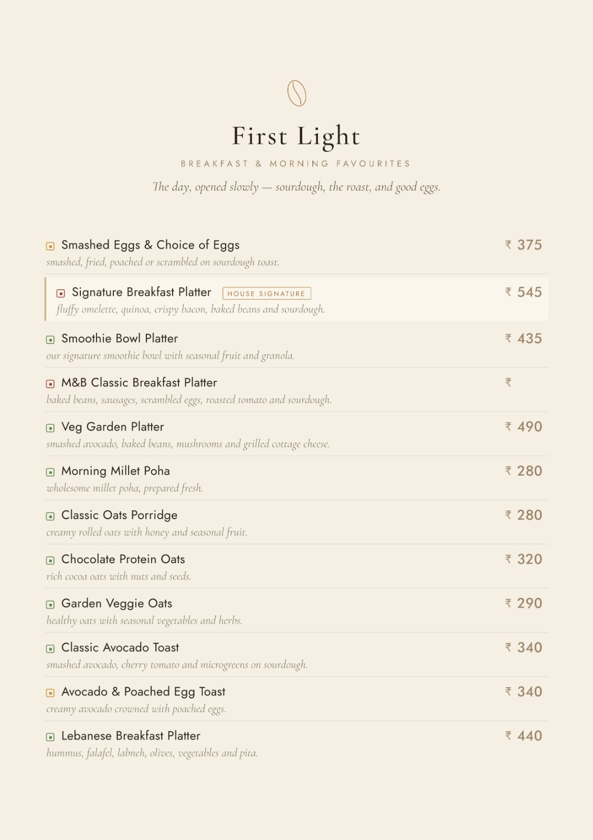
Task: Click veg marker beside Chocolate Protein Oats
Action: tap(50, 561)
